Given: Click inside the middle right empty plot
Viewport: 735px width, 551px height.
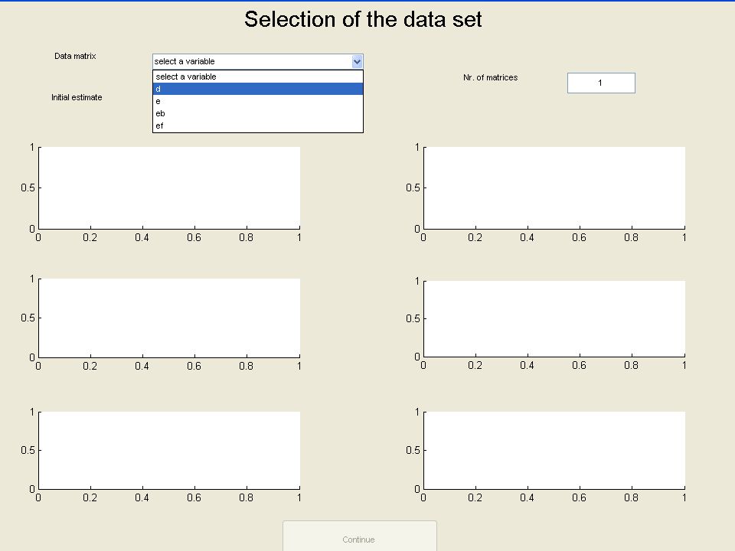Looking at the screenshot, I should click(x=554, y=318).
